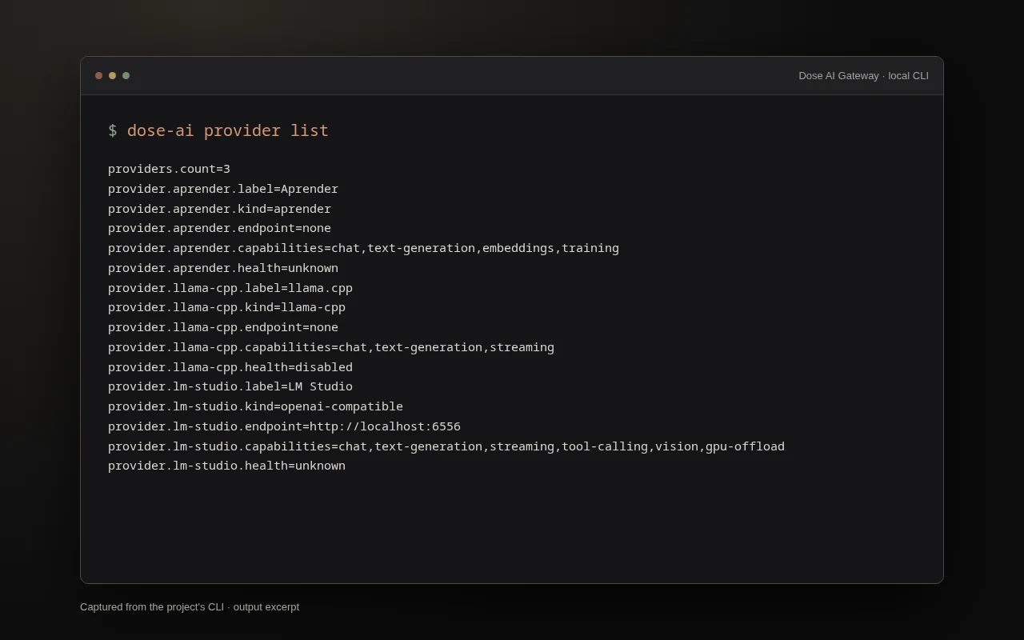Click the green maximize dot in title bar

(x=126, y=76)
